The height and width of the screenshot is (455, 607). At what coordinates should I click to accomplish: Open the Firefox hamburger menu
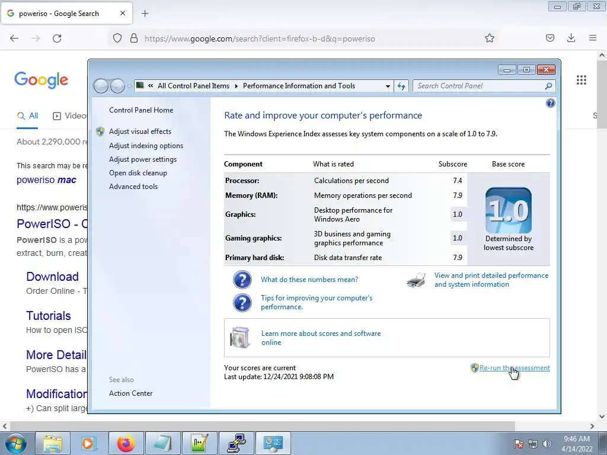(x=593, y=38)
